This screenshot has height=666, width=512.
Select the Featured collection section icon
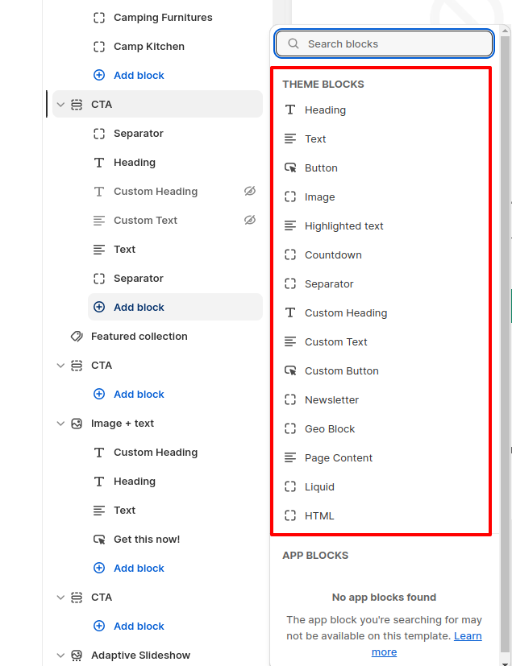pos(76,336)
